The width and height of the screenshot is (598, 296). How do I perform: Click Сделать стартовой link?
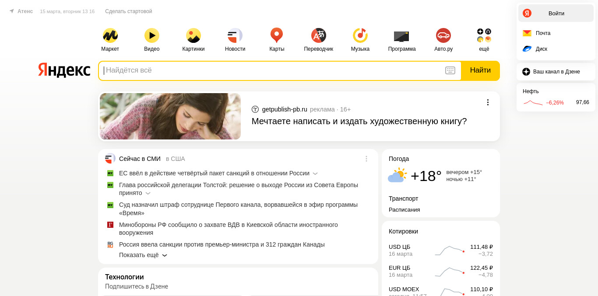pyautogui.click(x=129, y=11)
